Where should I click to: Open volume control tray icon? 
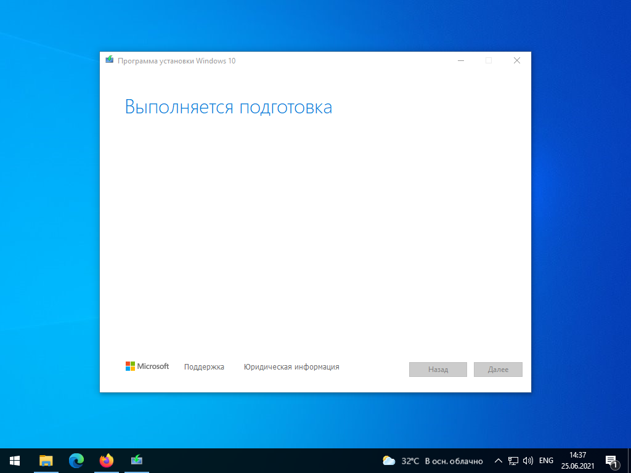(528, 461)
